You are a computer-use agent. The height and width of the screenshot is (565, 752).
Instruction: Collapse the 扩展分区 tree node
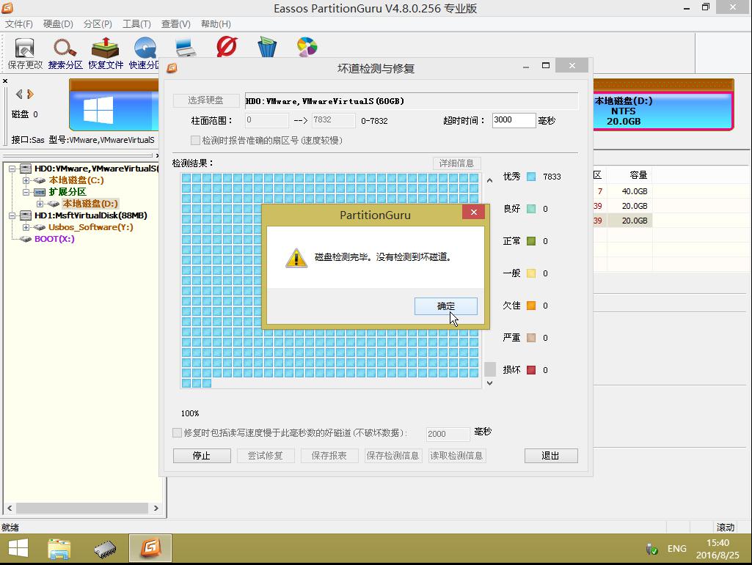coord(26,192)
